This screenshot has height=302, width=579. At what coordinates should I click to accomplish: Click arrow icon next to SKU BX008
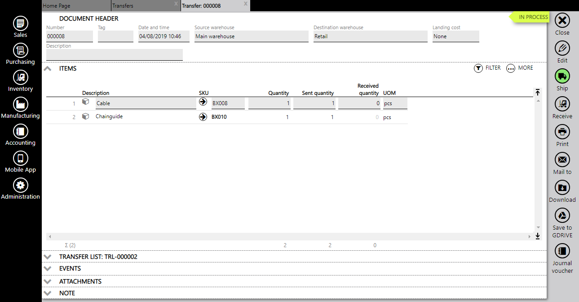(x=203, y=102)
